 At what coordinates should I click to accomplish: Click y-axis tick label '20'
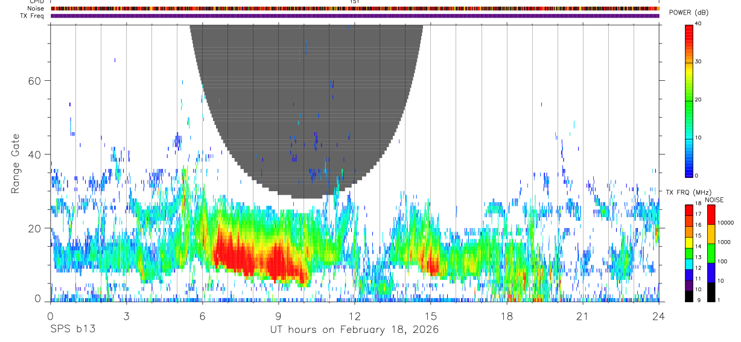pos(36,229)
